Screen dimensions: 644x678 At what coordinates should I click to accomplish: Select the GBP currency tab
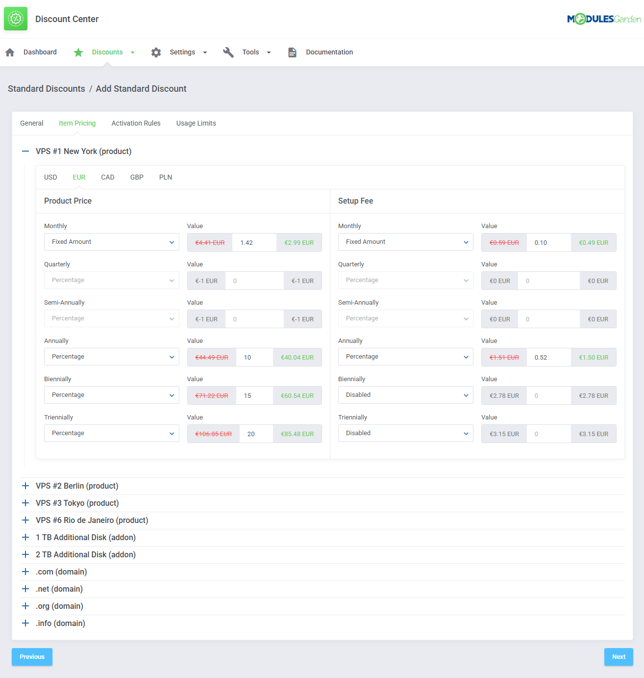tap(137, 177)
